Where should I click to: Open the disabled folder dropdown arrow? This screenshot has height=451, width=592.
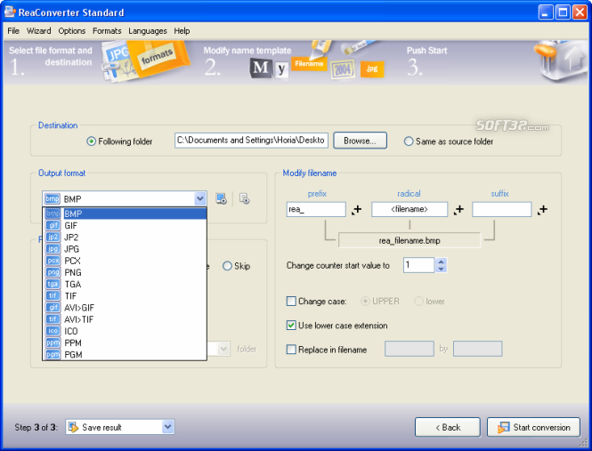[223, 349]
